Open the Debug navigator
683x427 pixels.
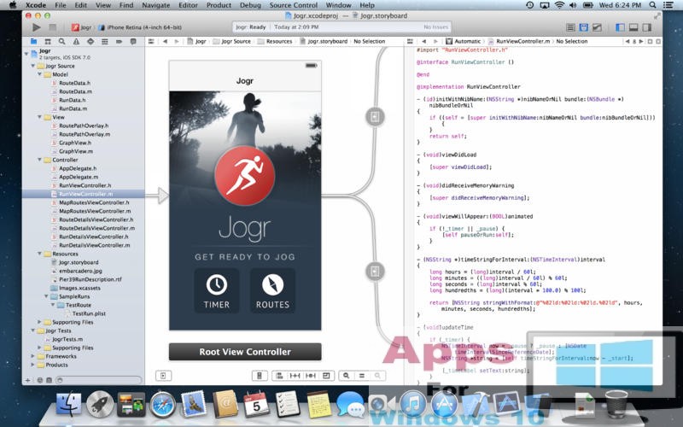104,41
